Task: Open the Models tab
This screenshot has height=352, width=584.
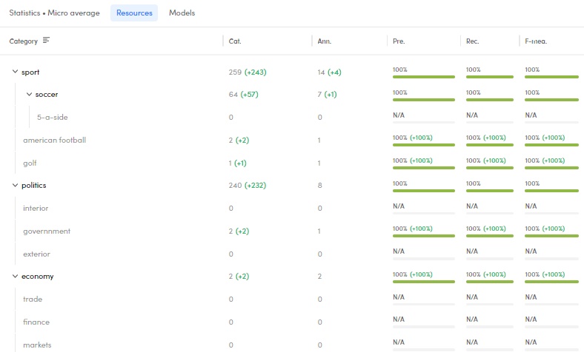Action: pos(182,13)
